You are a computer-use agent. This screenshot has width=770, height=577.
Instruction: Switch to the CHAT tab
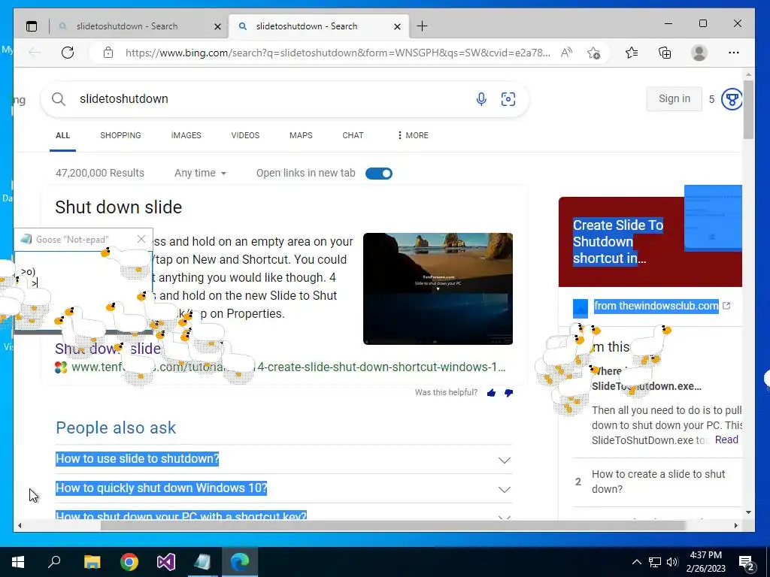point(353,135)
